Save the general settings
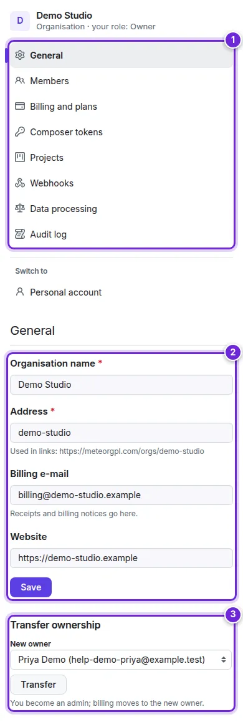243x722 pixels. [31, 587]
